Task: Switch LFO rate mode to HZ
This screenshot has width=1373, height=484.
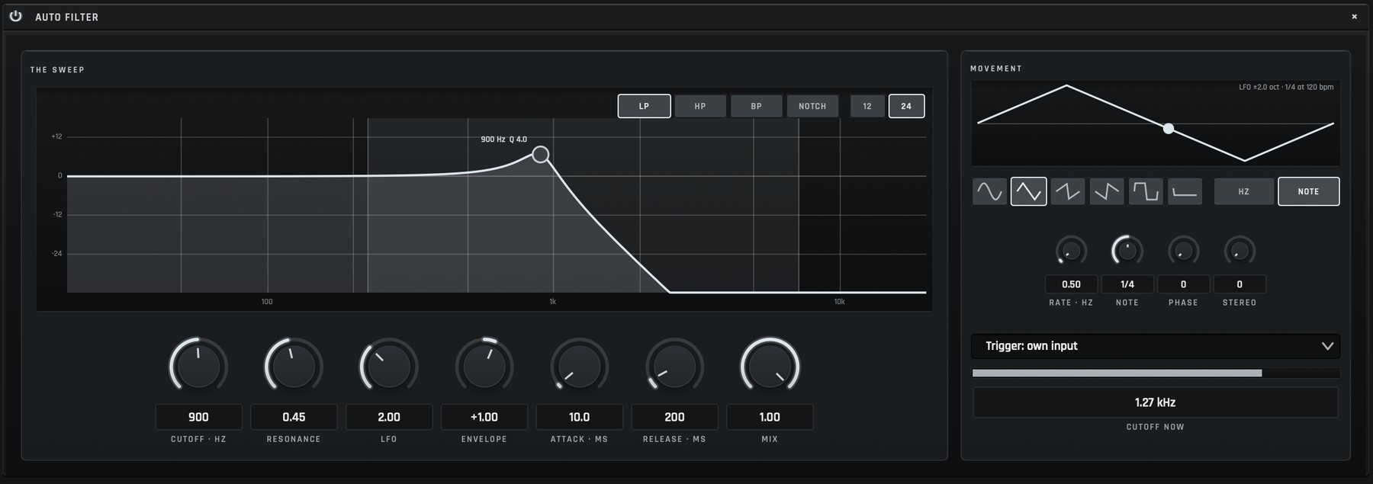Action: 1244,191
